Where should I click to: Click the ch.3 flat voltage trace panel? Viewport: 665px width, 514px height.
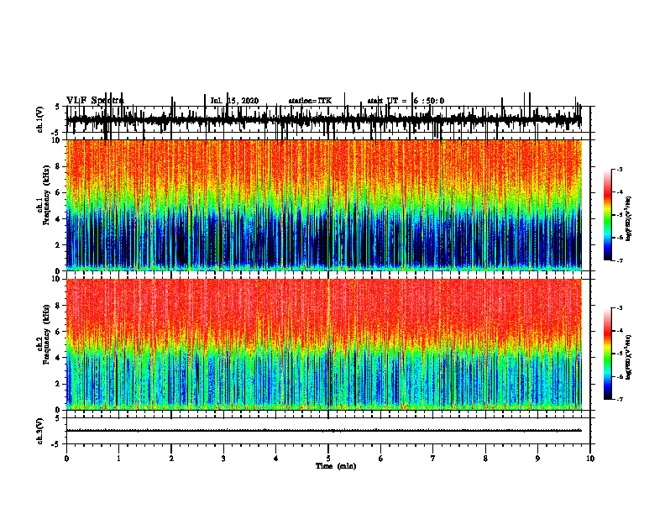tap(327, 431)
